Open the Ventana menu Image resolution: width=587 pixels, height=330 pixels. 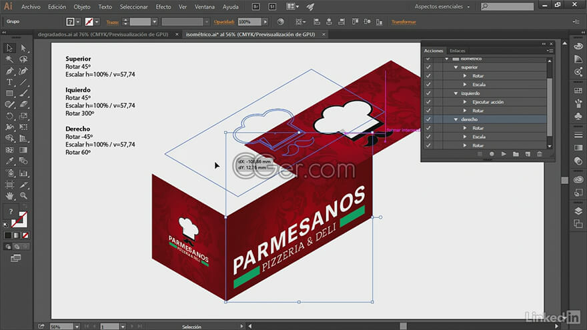204,7
